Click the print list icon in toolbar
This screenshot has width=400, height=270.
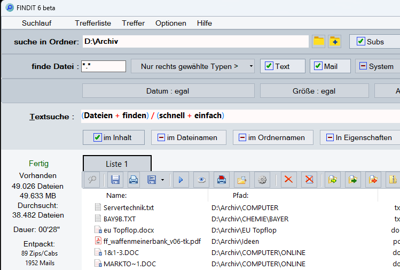click(133, 180)
